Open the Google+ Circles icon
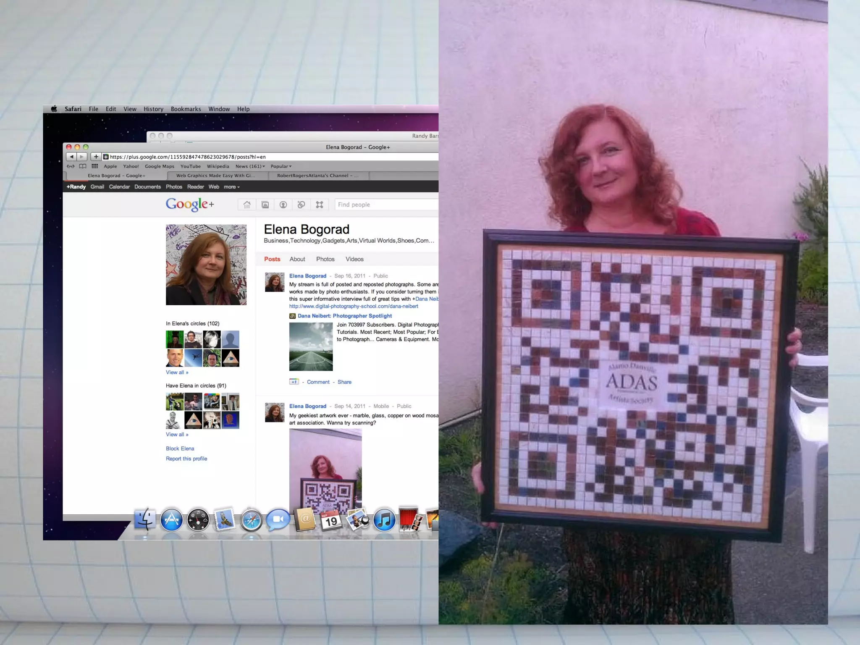The height and width of the screenshot is (645, 860). coord(301,205)
